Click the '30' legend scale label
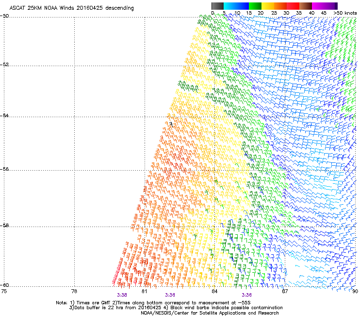The width and height of the screenshot is (359, 316). pyautogui.click(x=286, y=13)
